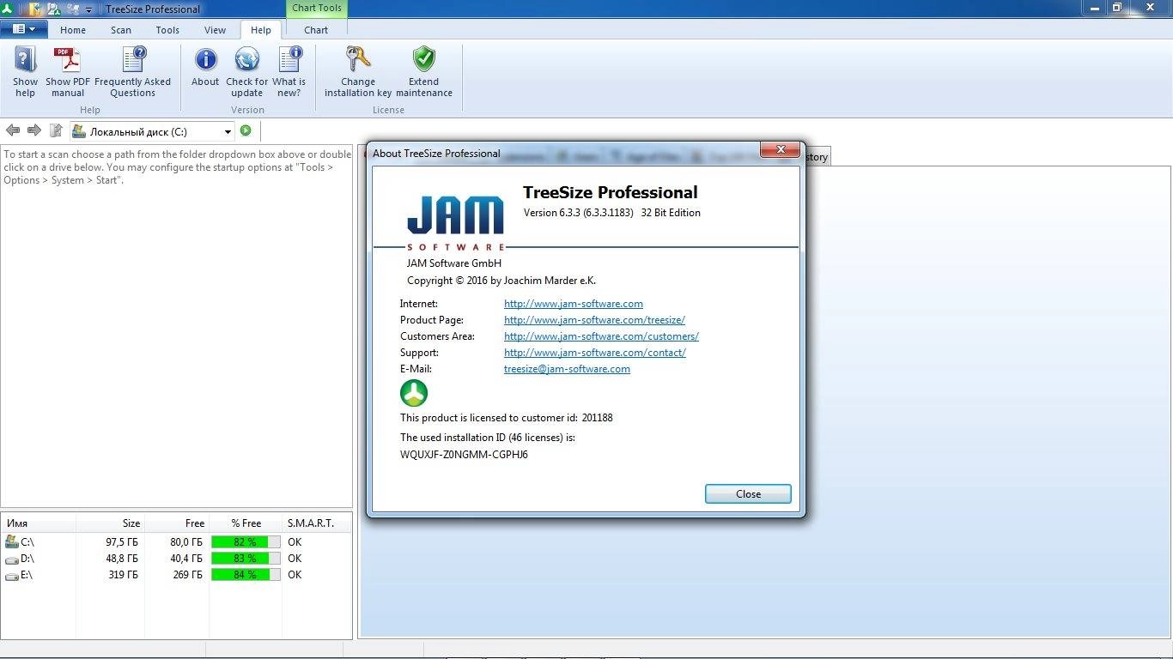Click the Close button in About dialog
1173x659 pixels.
tap(748, 493)
